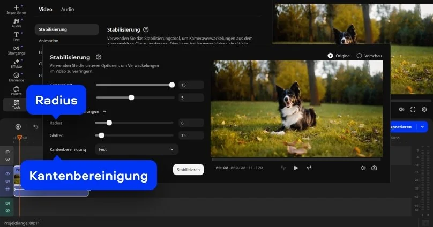
Task: Click the Radius slider handle
Action: (x=109, y=123)
